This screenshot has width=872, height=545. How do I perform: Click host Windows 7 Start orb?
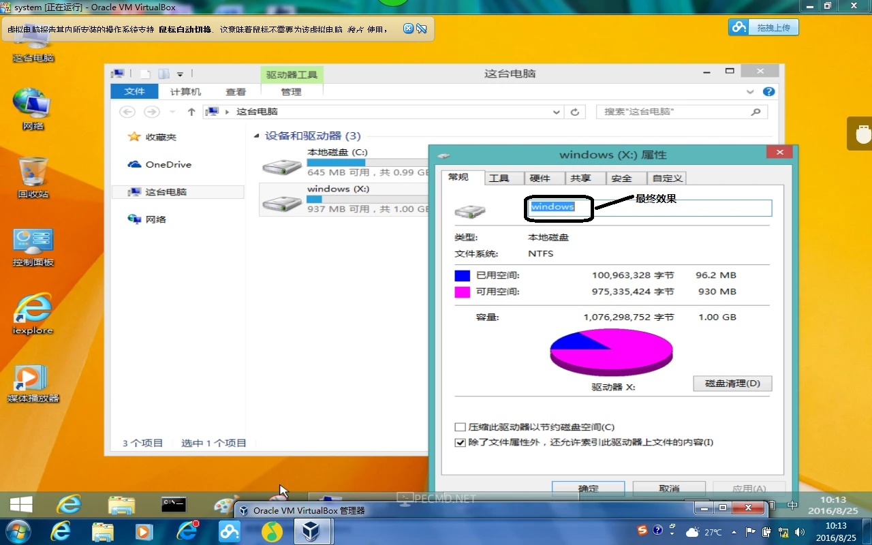coord(18,531)
